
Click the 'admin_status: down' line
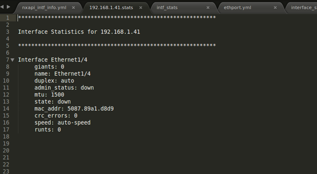[x=64, y=88]
